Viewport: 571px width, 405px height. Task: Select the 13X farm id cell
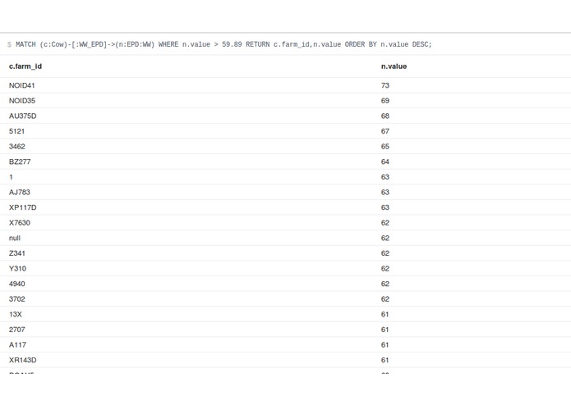[x=16, y=314]
